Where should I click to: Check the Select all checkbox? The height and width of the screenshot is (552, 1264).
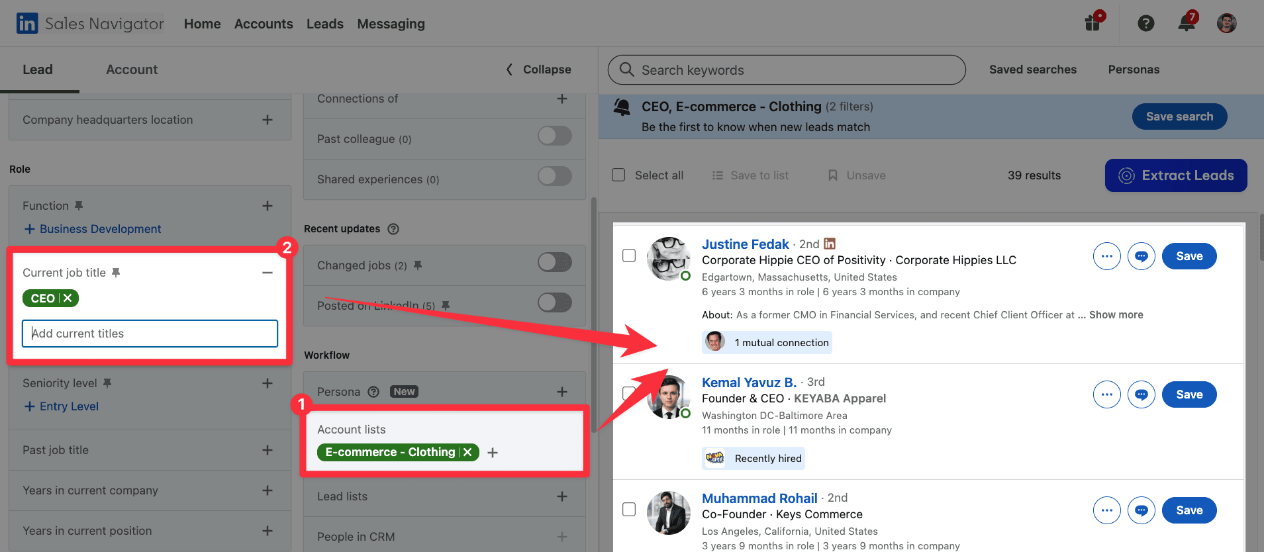click(x=618, y=175)
